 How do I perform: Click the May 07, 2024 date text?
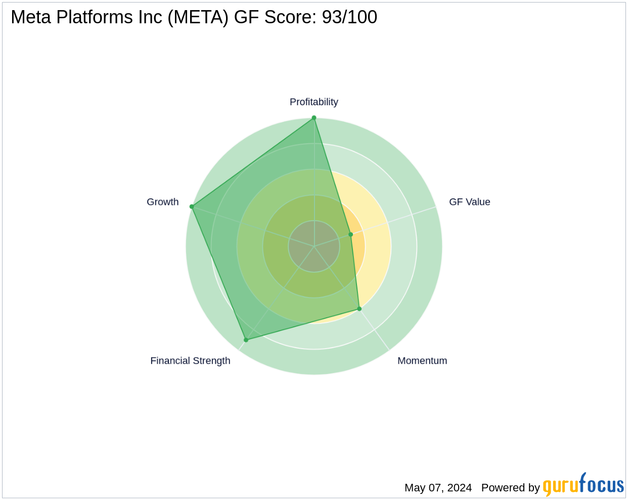pos(438,488)
